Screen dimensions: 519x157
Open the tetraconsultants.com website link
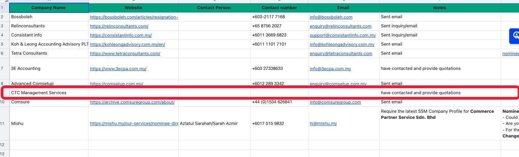(125, 53)
